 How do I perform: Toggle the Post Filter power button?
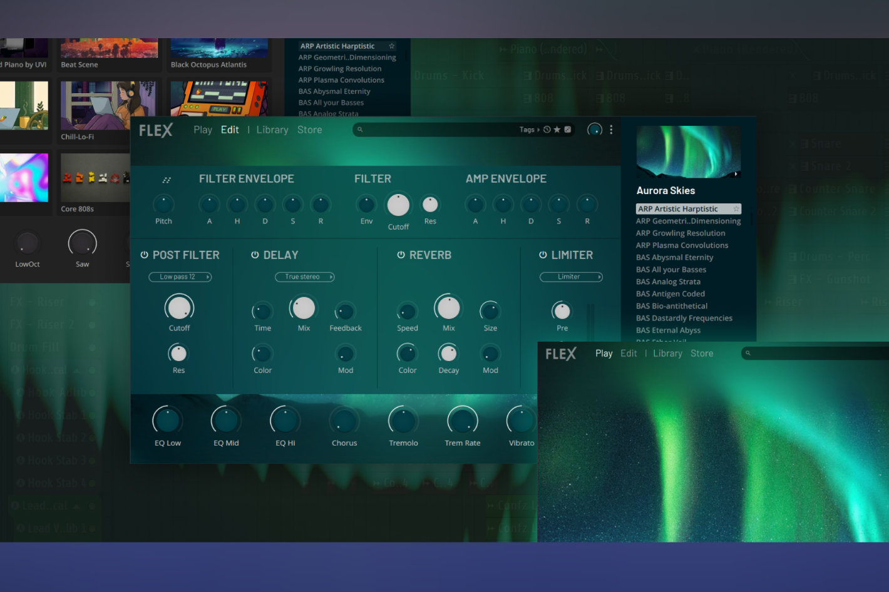144,255
